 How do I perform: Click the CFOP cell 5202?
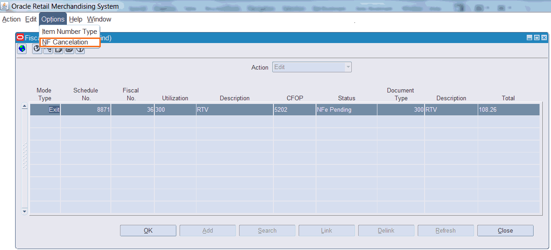[x=295, y=110]
